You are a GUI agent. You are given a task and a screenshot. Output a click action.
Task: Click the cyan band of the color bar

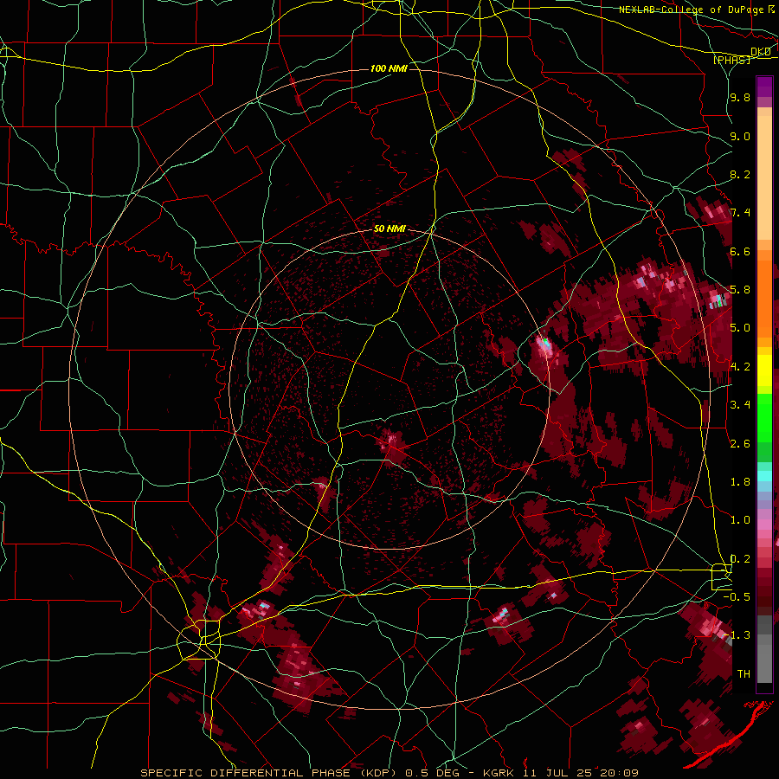(x=764, y=475)
